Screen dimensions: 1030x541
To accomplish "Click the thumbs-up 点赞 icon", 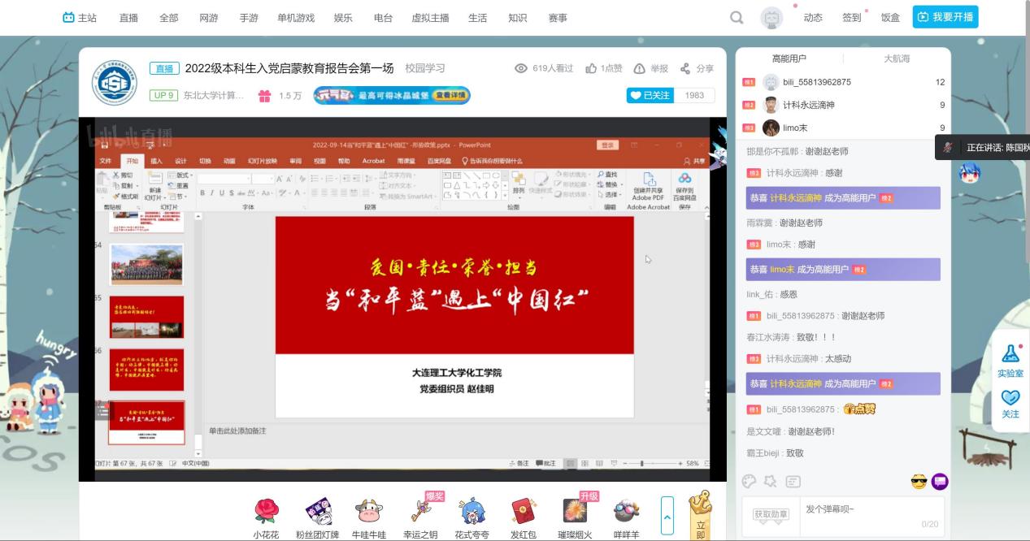I will [x=591, y=69].
